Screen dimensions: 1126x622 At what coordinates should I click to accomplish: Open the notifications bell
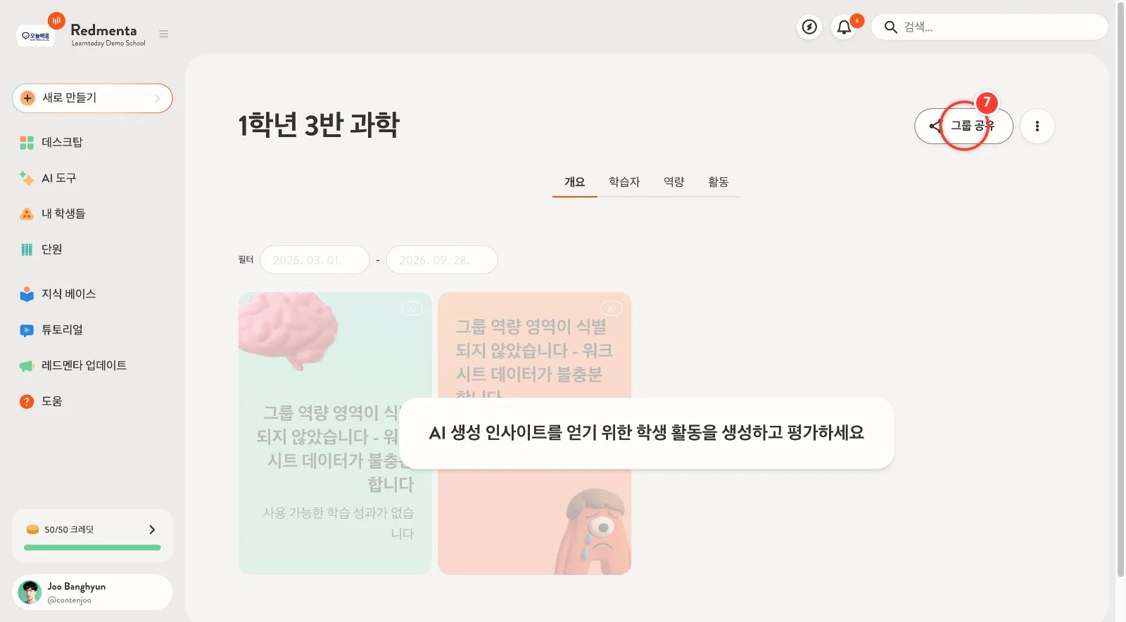tap(844, 27)
